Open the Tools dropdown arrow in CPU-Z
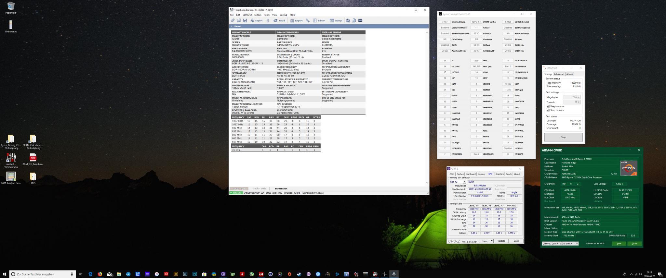The height and width of the screenshot is (278, 666). (492, 241)
